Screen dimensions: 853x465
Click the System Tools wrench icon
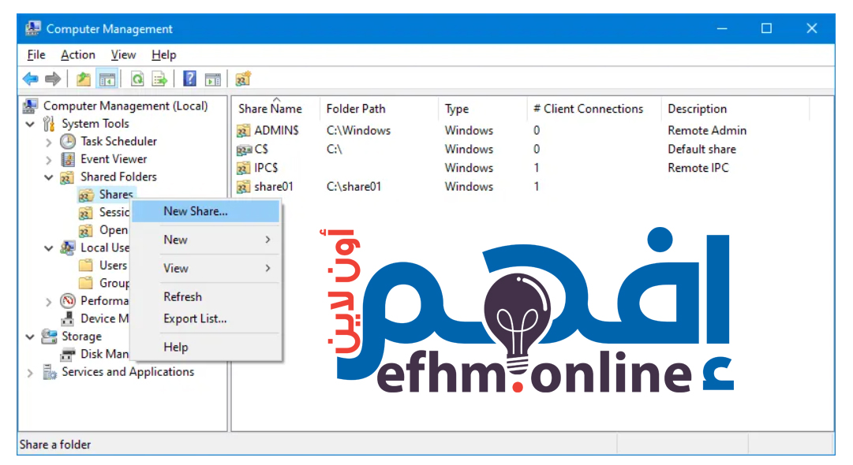pos(49,124)
